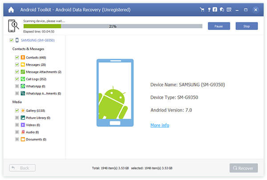Select the green WhatsApp icon
The width and height of the screenshot is (267, 180).
coord(23,86)
